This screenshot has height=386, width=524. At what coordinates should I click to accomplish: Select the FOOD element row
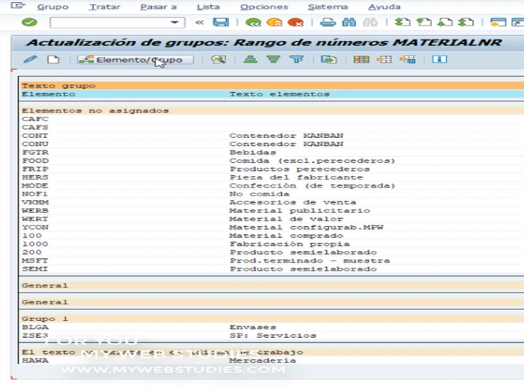coord(272,161)
